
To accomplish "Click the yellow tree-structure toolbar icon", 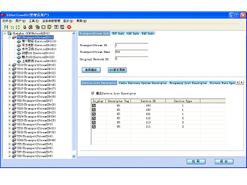I will [12, 27].
